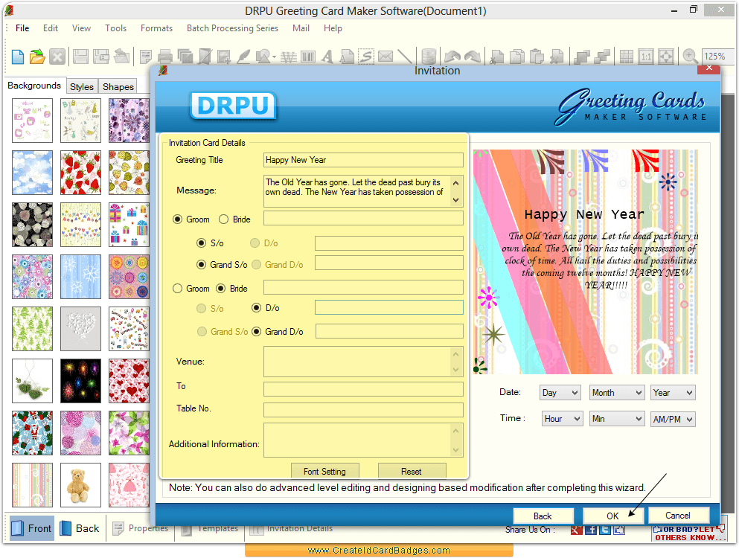Screen dimensions: 739x558
Task: Open file with the folder icon
Action: click(37, 57)
